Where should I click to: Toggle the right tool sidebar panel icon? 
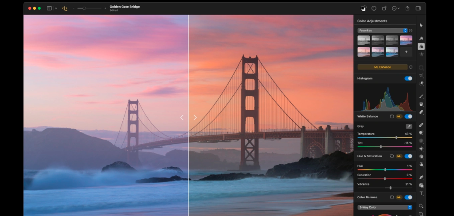pyautogui.click(x=418, y=8)
